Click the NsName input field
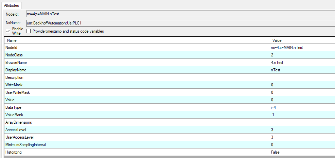The image size is (335, 158). (180, 23)
